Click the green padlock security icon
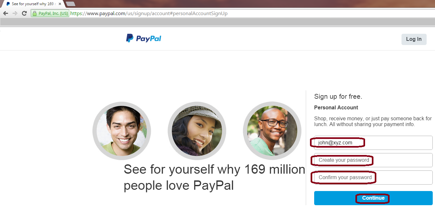 (x=34, y=14)
